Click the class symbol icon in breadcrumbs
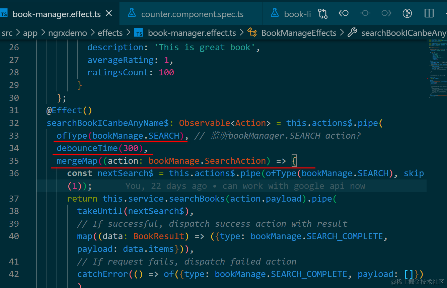447x288 pixels. point(252,32)
